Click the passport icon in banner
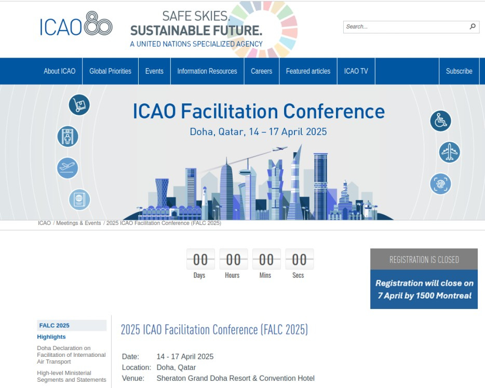Image resolution: width=485 pixels, height=388 pixels. pyautogui.click(x=79, y=199)
